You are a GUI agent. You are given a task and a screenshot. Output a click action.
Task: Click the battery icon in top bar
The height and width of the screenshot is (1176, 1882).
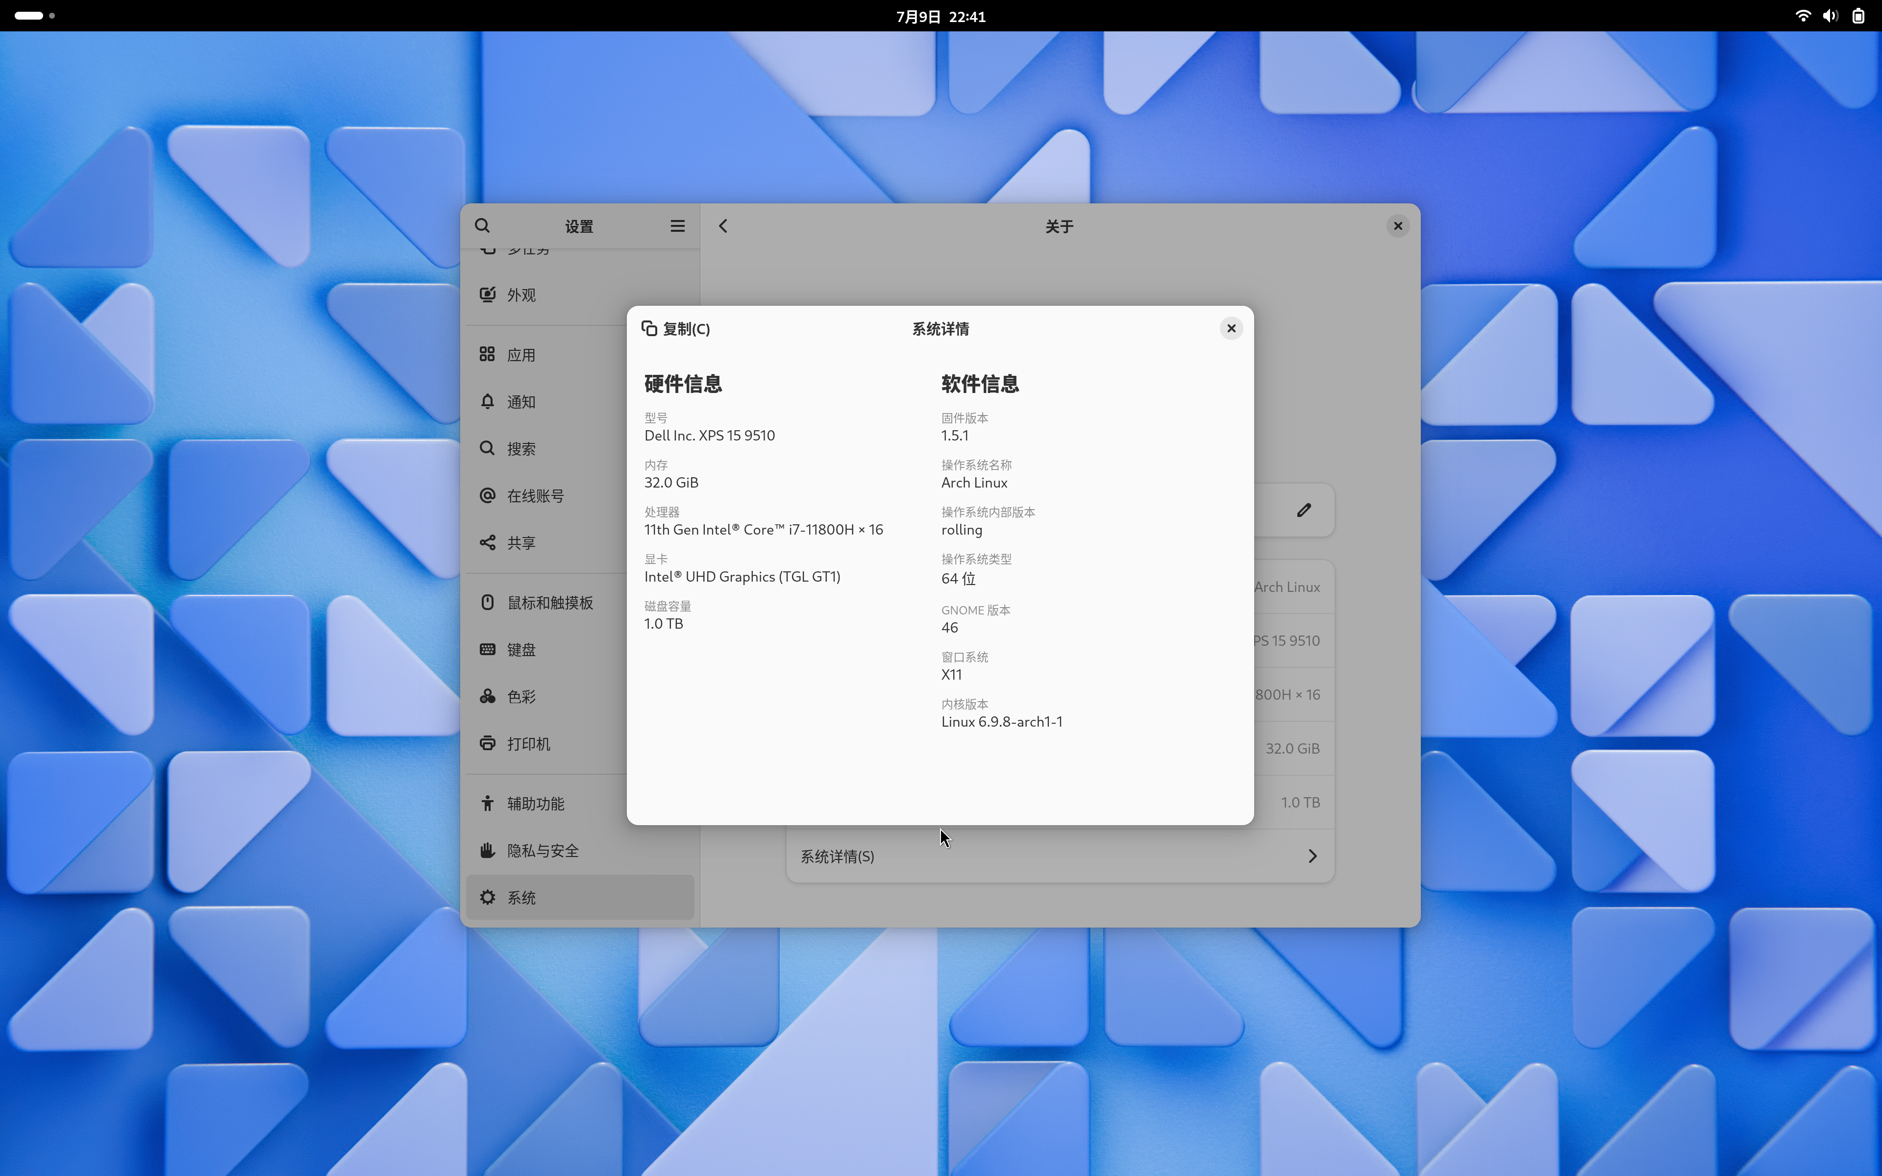[1858, 16]
